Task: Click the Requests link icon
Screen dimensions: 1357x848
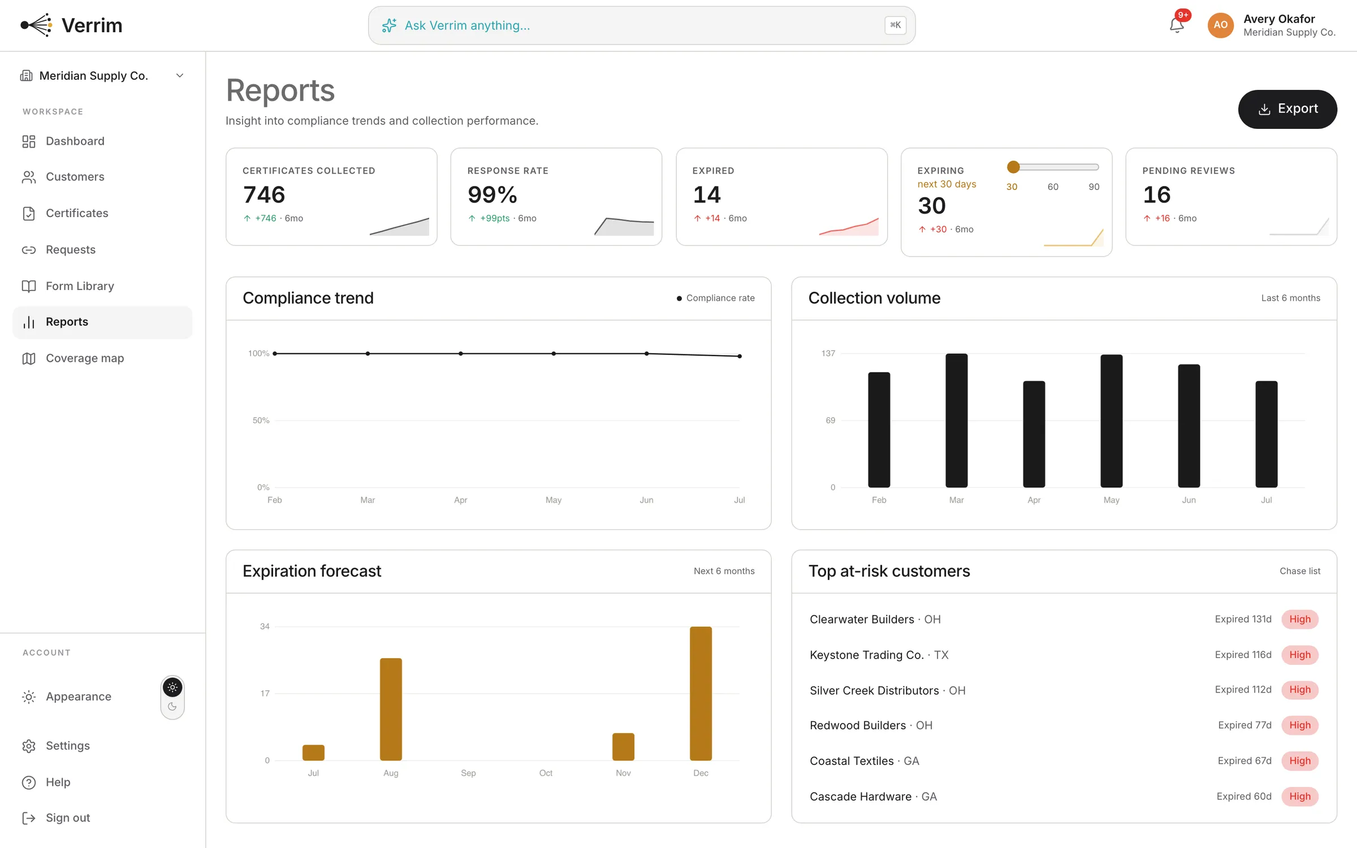Action: point(29,250)
